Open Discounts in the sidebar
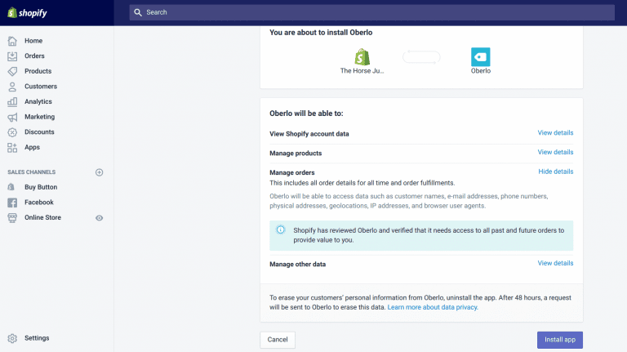This screenshot has height=352, width=627. (x=39, y=132)
